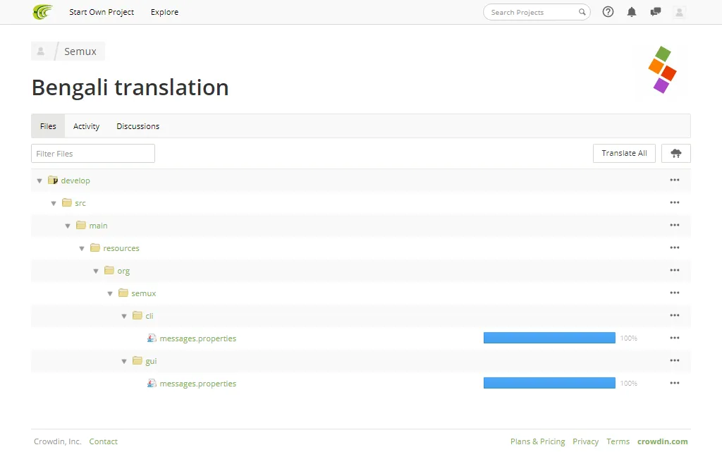Collapse the main folder arrow
The height and width of the screenshot is (452, 722).
point(68,226)
